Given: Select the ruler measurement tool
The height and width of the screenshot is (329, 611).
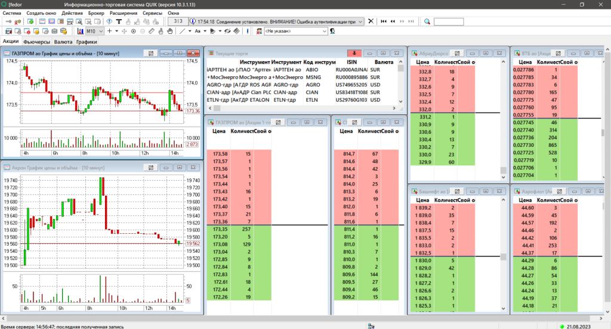Looking at the screenshot, I should pyautogui.click(x=152, y=31).
